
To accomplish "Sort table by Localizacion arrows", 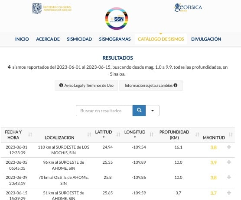I will tap(89, 135).
